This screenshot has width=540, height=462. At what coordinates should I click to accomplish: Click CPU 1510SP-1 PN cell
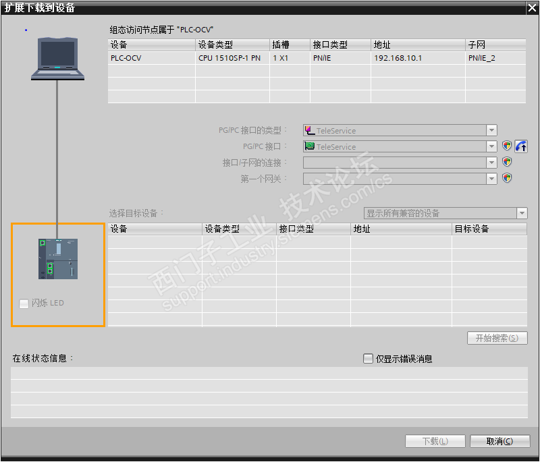232,58
